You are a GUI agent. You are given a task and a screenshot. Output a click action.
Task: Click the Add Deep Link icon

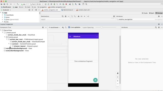[81, 16]
